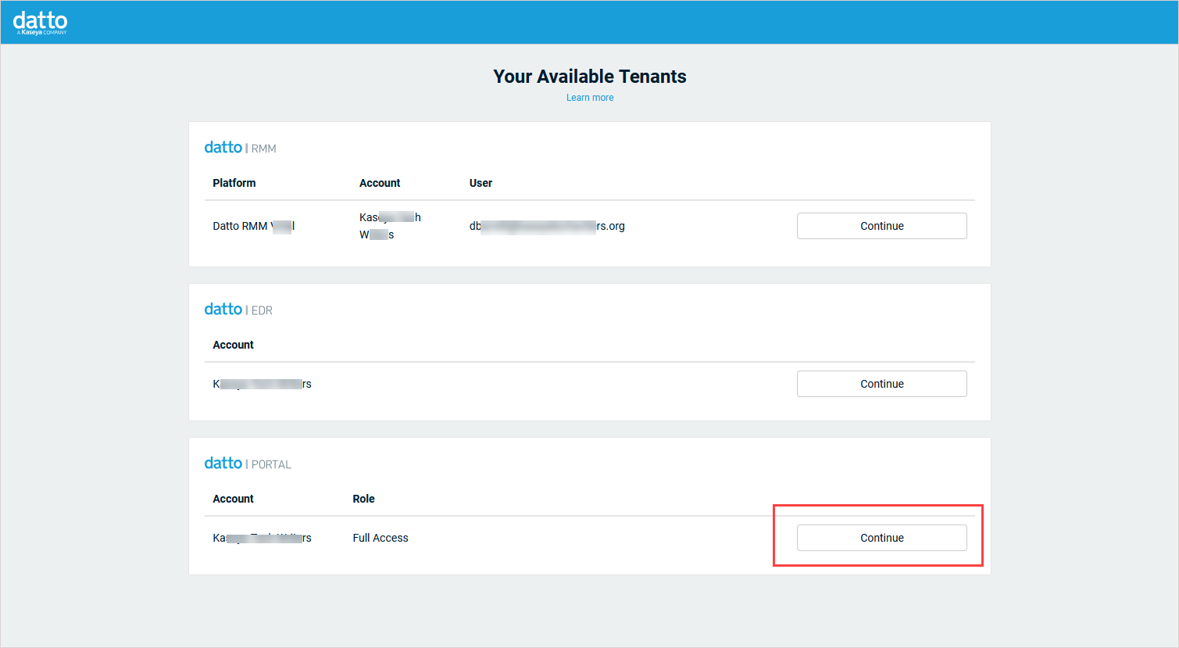
Task: Click the datto logo in header
Action: [40, 22]
